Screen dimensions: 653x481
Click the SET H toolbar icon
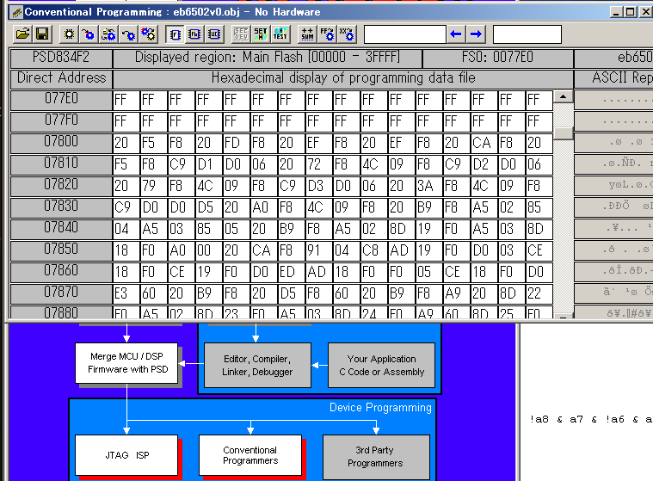tap(261, 34)
